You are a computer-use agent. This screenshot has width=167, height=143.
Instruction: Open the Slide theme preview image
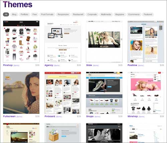[x=104, y=42]
